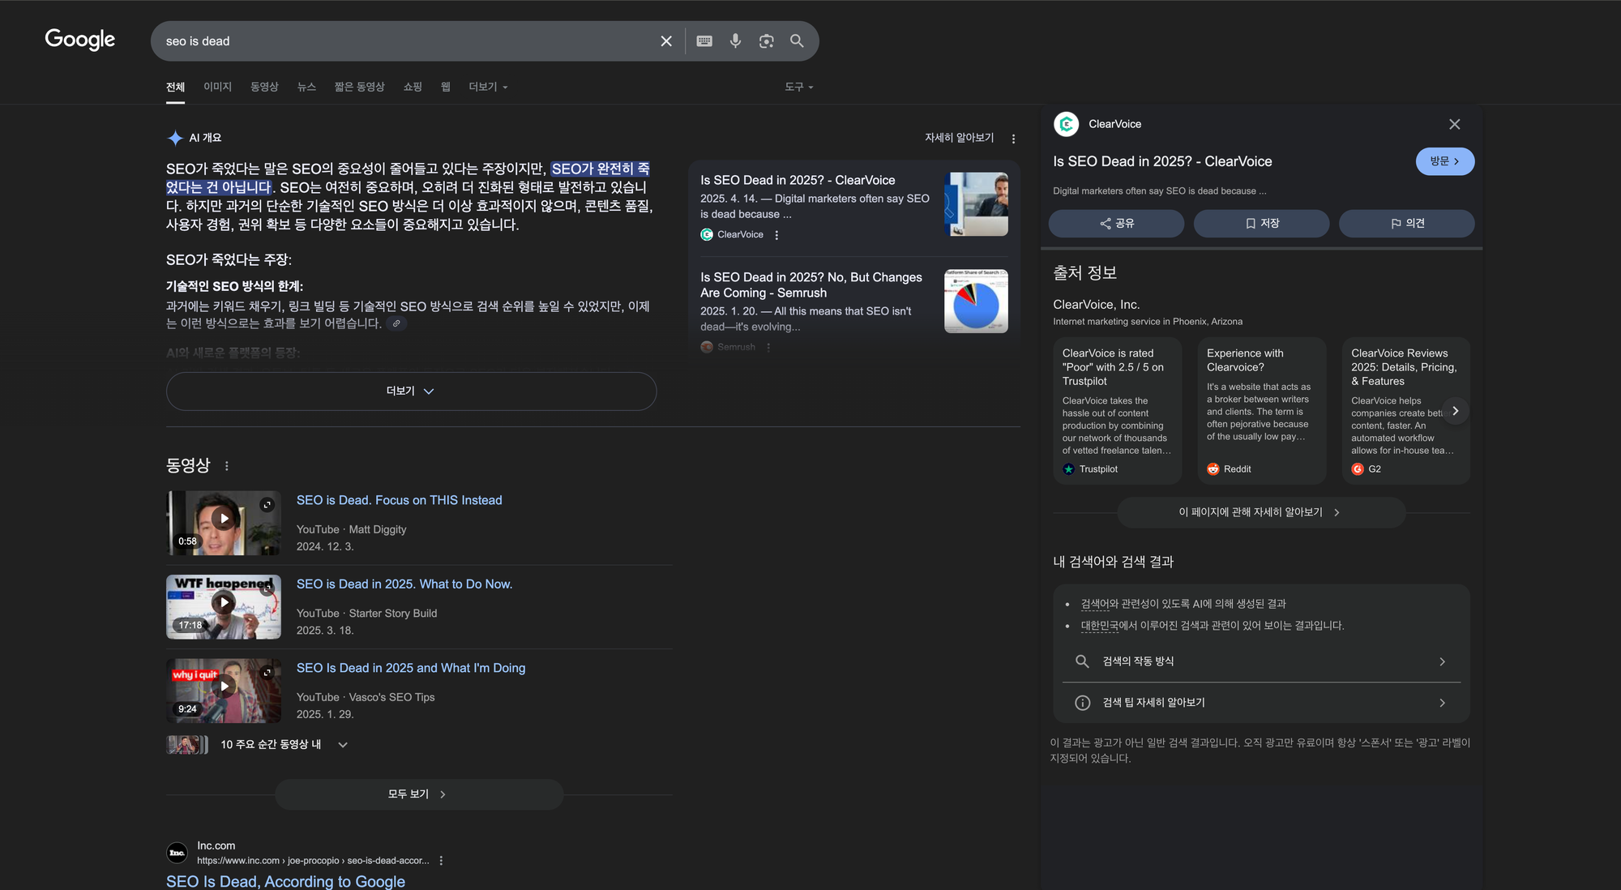Open the 더보기 search tabs dropdown
The image size is (1621, 890).
(488, 87)
